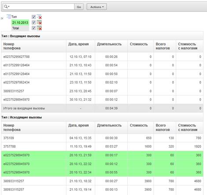The height and width of the screenshot is (195, 207).
Task: Click the cost cell 1600
Action: pos(148,146)
